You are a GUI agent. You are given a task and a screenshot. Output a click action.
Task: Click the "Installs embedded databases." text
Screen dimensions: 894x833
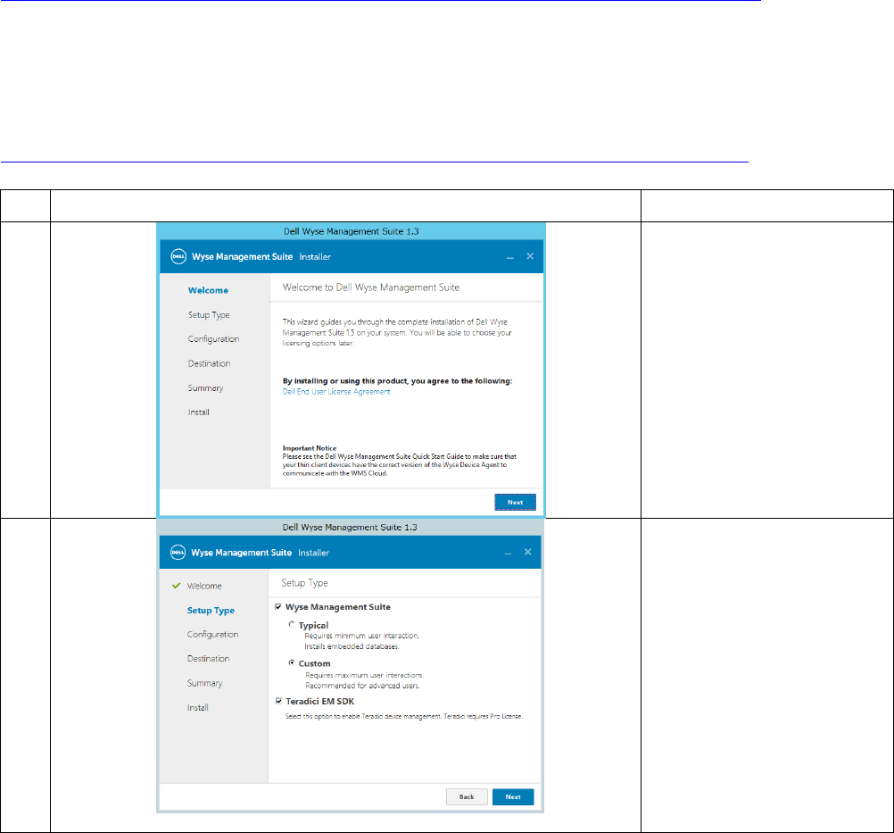(352, 646)
